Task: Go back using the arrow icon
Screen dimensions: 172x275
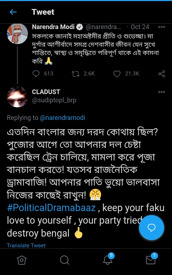Action: (x=13, y=12)
